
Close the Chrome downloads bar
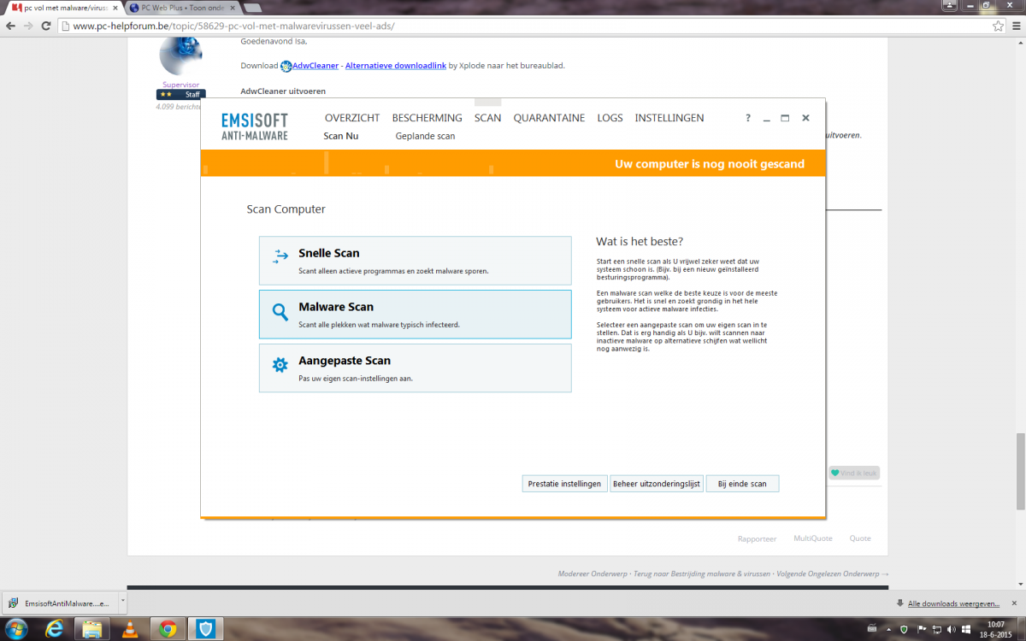pos(1015,603)
